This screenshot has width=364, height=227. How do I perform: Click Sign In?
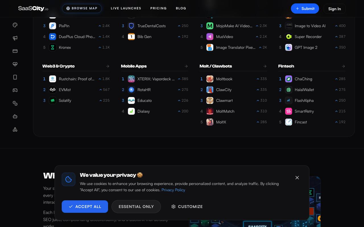(334, 9)
